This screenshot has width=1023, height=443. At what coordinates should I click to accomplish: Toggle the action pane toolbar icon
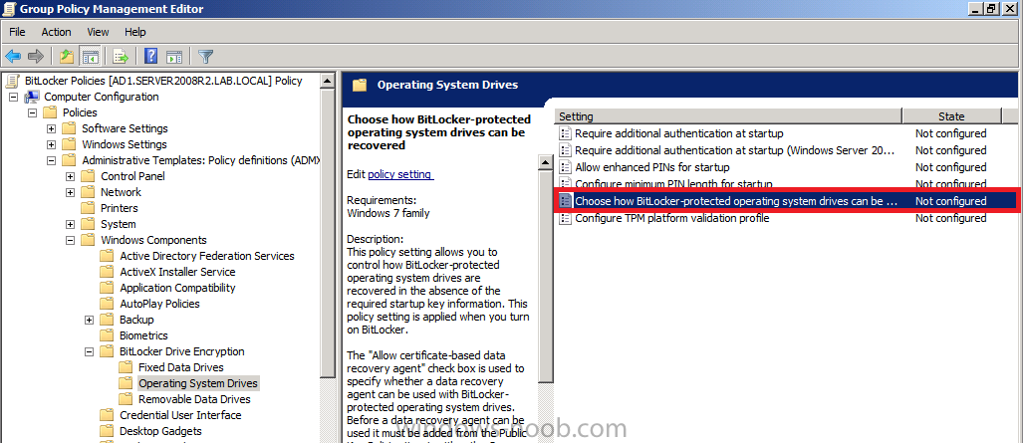pyautogui.click(x=173, y=57)
